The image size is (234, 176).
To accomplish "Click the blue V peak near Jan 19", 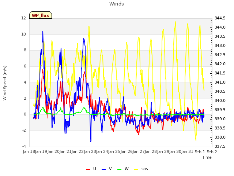I will 43,32.
